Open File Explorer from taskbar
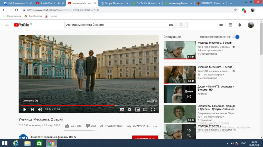 tap(27, 143)
